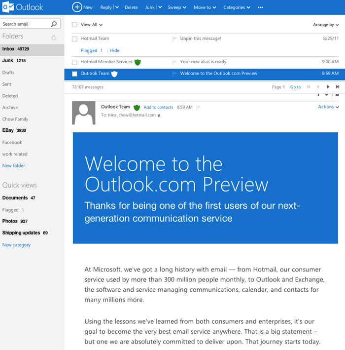This screenshot has width=345, height=350.
Task: Click the pinned flag on Hotmail Team message
Action: click(174, 39)
